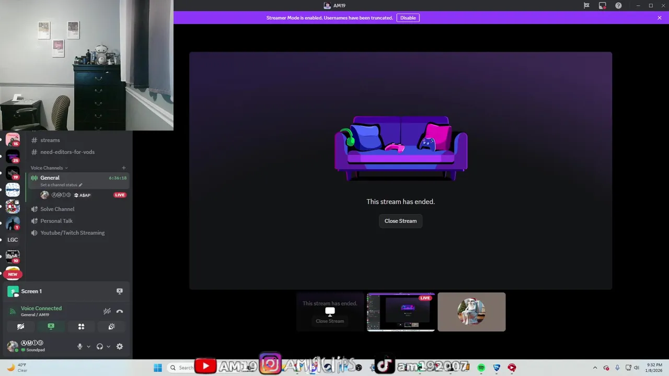The height and width of the screenshot is (376, 669).
Task: Expand input device options next to microphone
Action: pos(88,346)
